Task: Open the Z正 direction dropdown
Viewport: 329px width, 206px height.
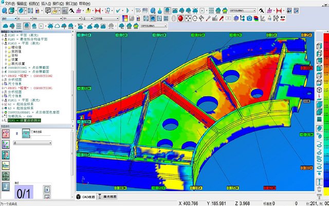Action: (x=87, y=19)
